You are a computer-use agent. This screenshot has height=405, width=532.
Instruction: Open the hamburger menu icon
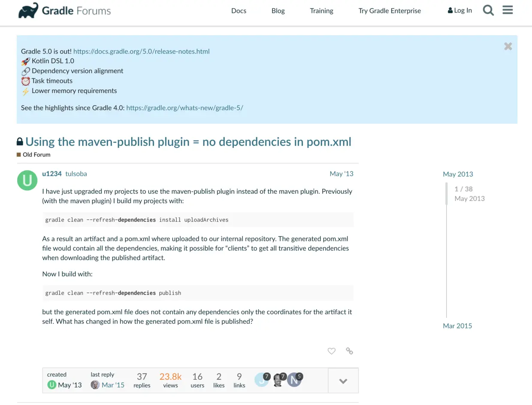point(508,10)
